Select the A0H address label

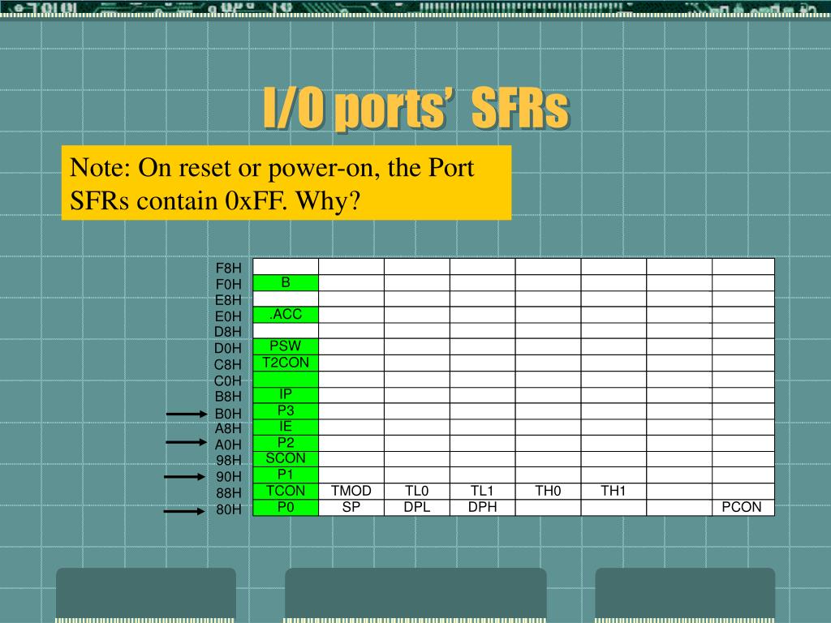228,445
